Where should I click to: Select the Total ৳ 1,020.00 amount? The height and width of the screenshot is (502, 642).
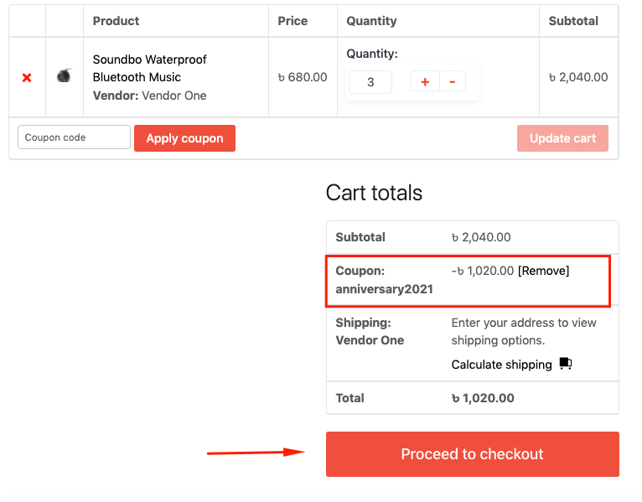483,398
